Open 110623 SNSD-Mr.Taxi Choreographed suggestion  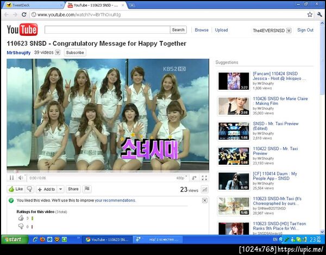click(277, 201)
